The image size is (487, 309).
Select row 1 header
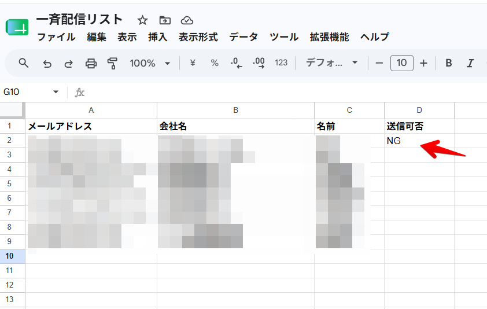click(12, 126)
